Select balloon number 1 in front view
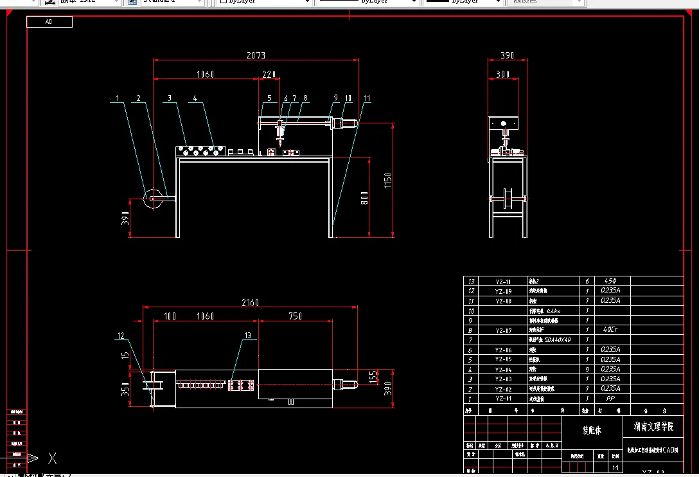 point(117,98)
